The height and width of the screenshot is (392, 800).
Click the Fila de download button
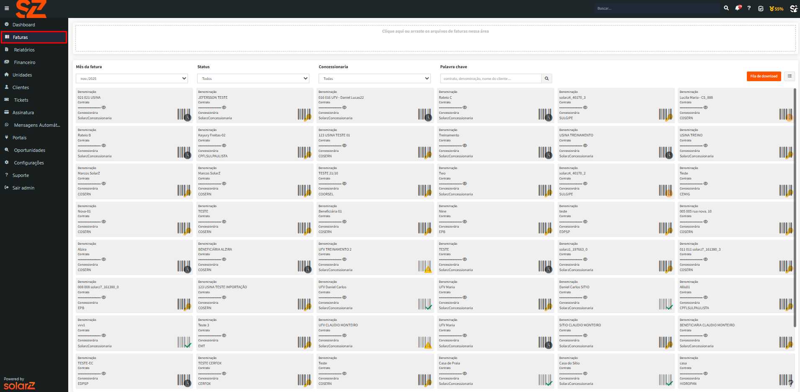point(764,76)
